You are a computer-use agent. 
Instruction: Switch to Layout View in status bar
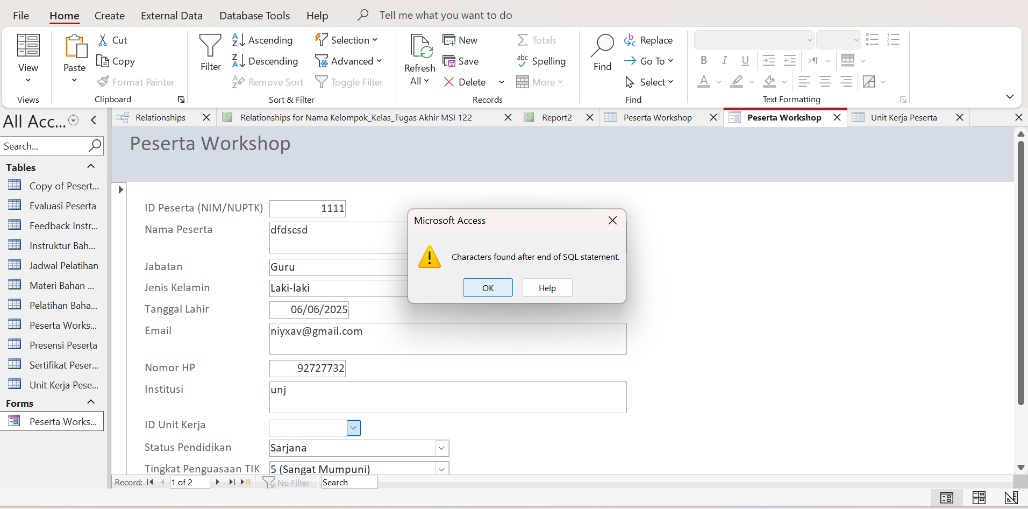coord(979,498)
